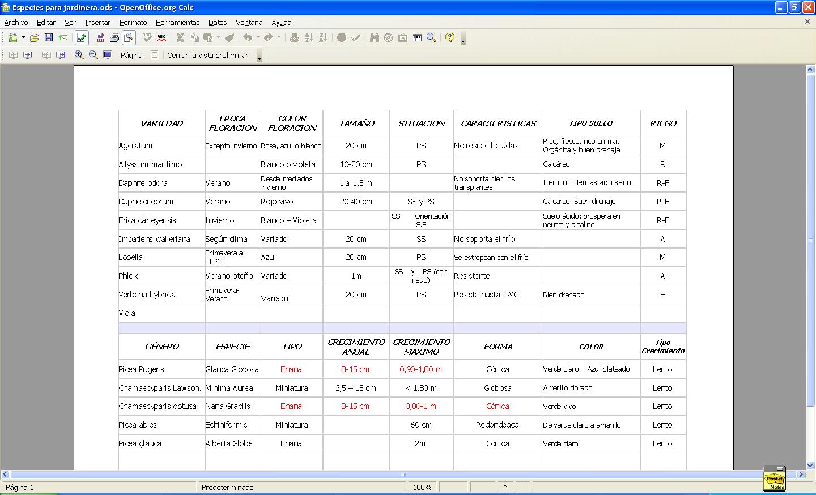This screenshot has width=816, height=495.
Task: Open the Insertar menu
Action: click(x=97, y=22)
